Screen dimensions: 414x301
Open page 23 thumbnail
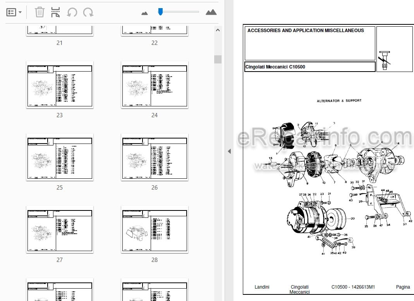pyautogui.click(x=60, y=85)
